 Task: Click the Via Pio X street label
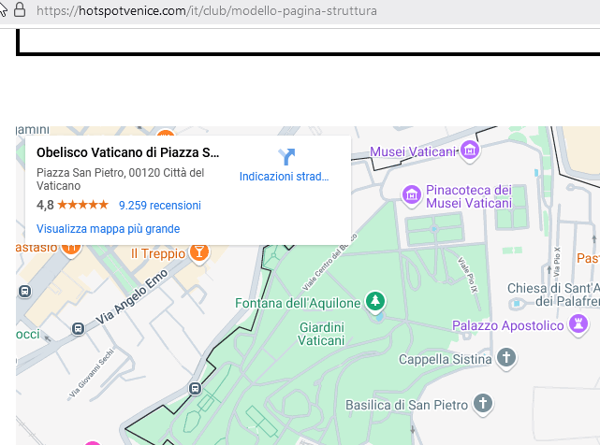(557, 262)
